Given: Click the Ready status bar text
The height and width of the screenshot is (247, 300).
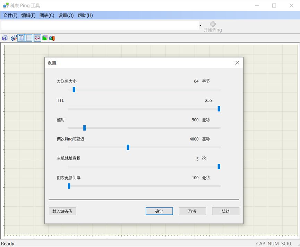Looking at the screenshot, I should pyautogui.click(x=8, y=244).
